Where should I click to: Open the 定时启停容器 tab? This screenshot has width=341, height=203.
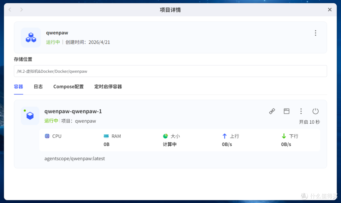coord(108,87)
